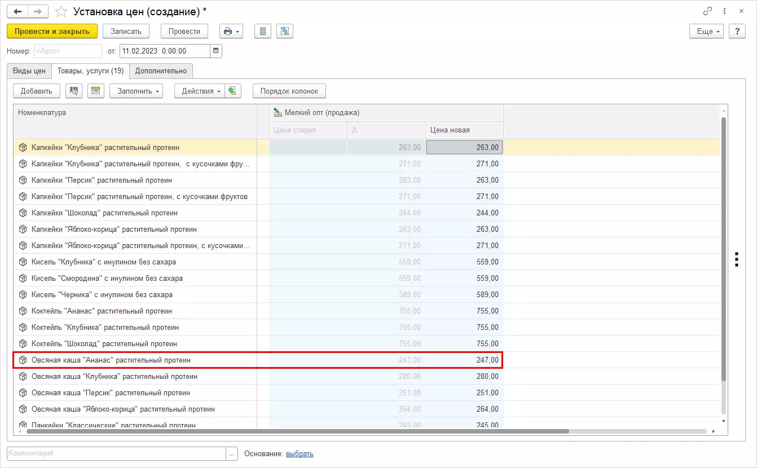Click into the Комментарий field

click(x=116, y=453)
